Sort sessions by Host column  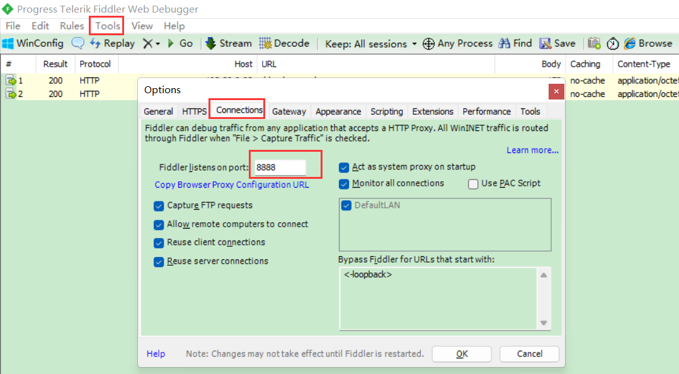pyautogui.click(x=188, y=64)
